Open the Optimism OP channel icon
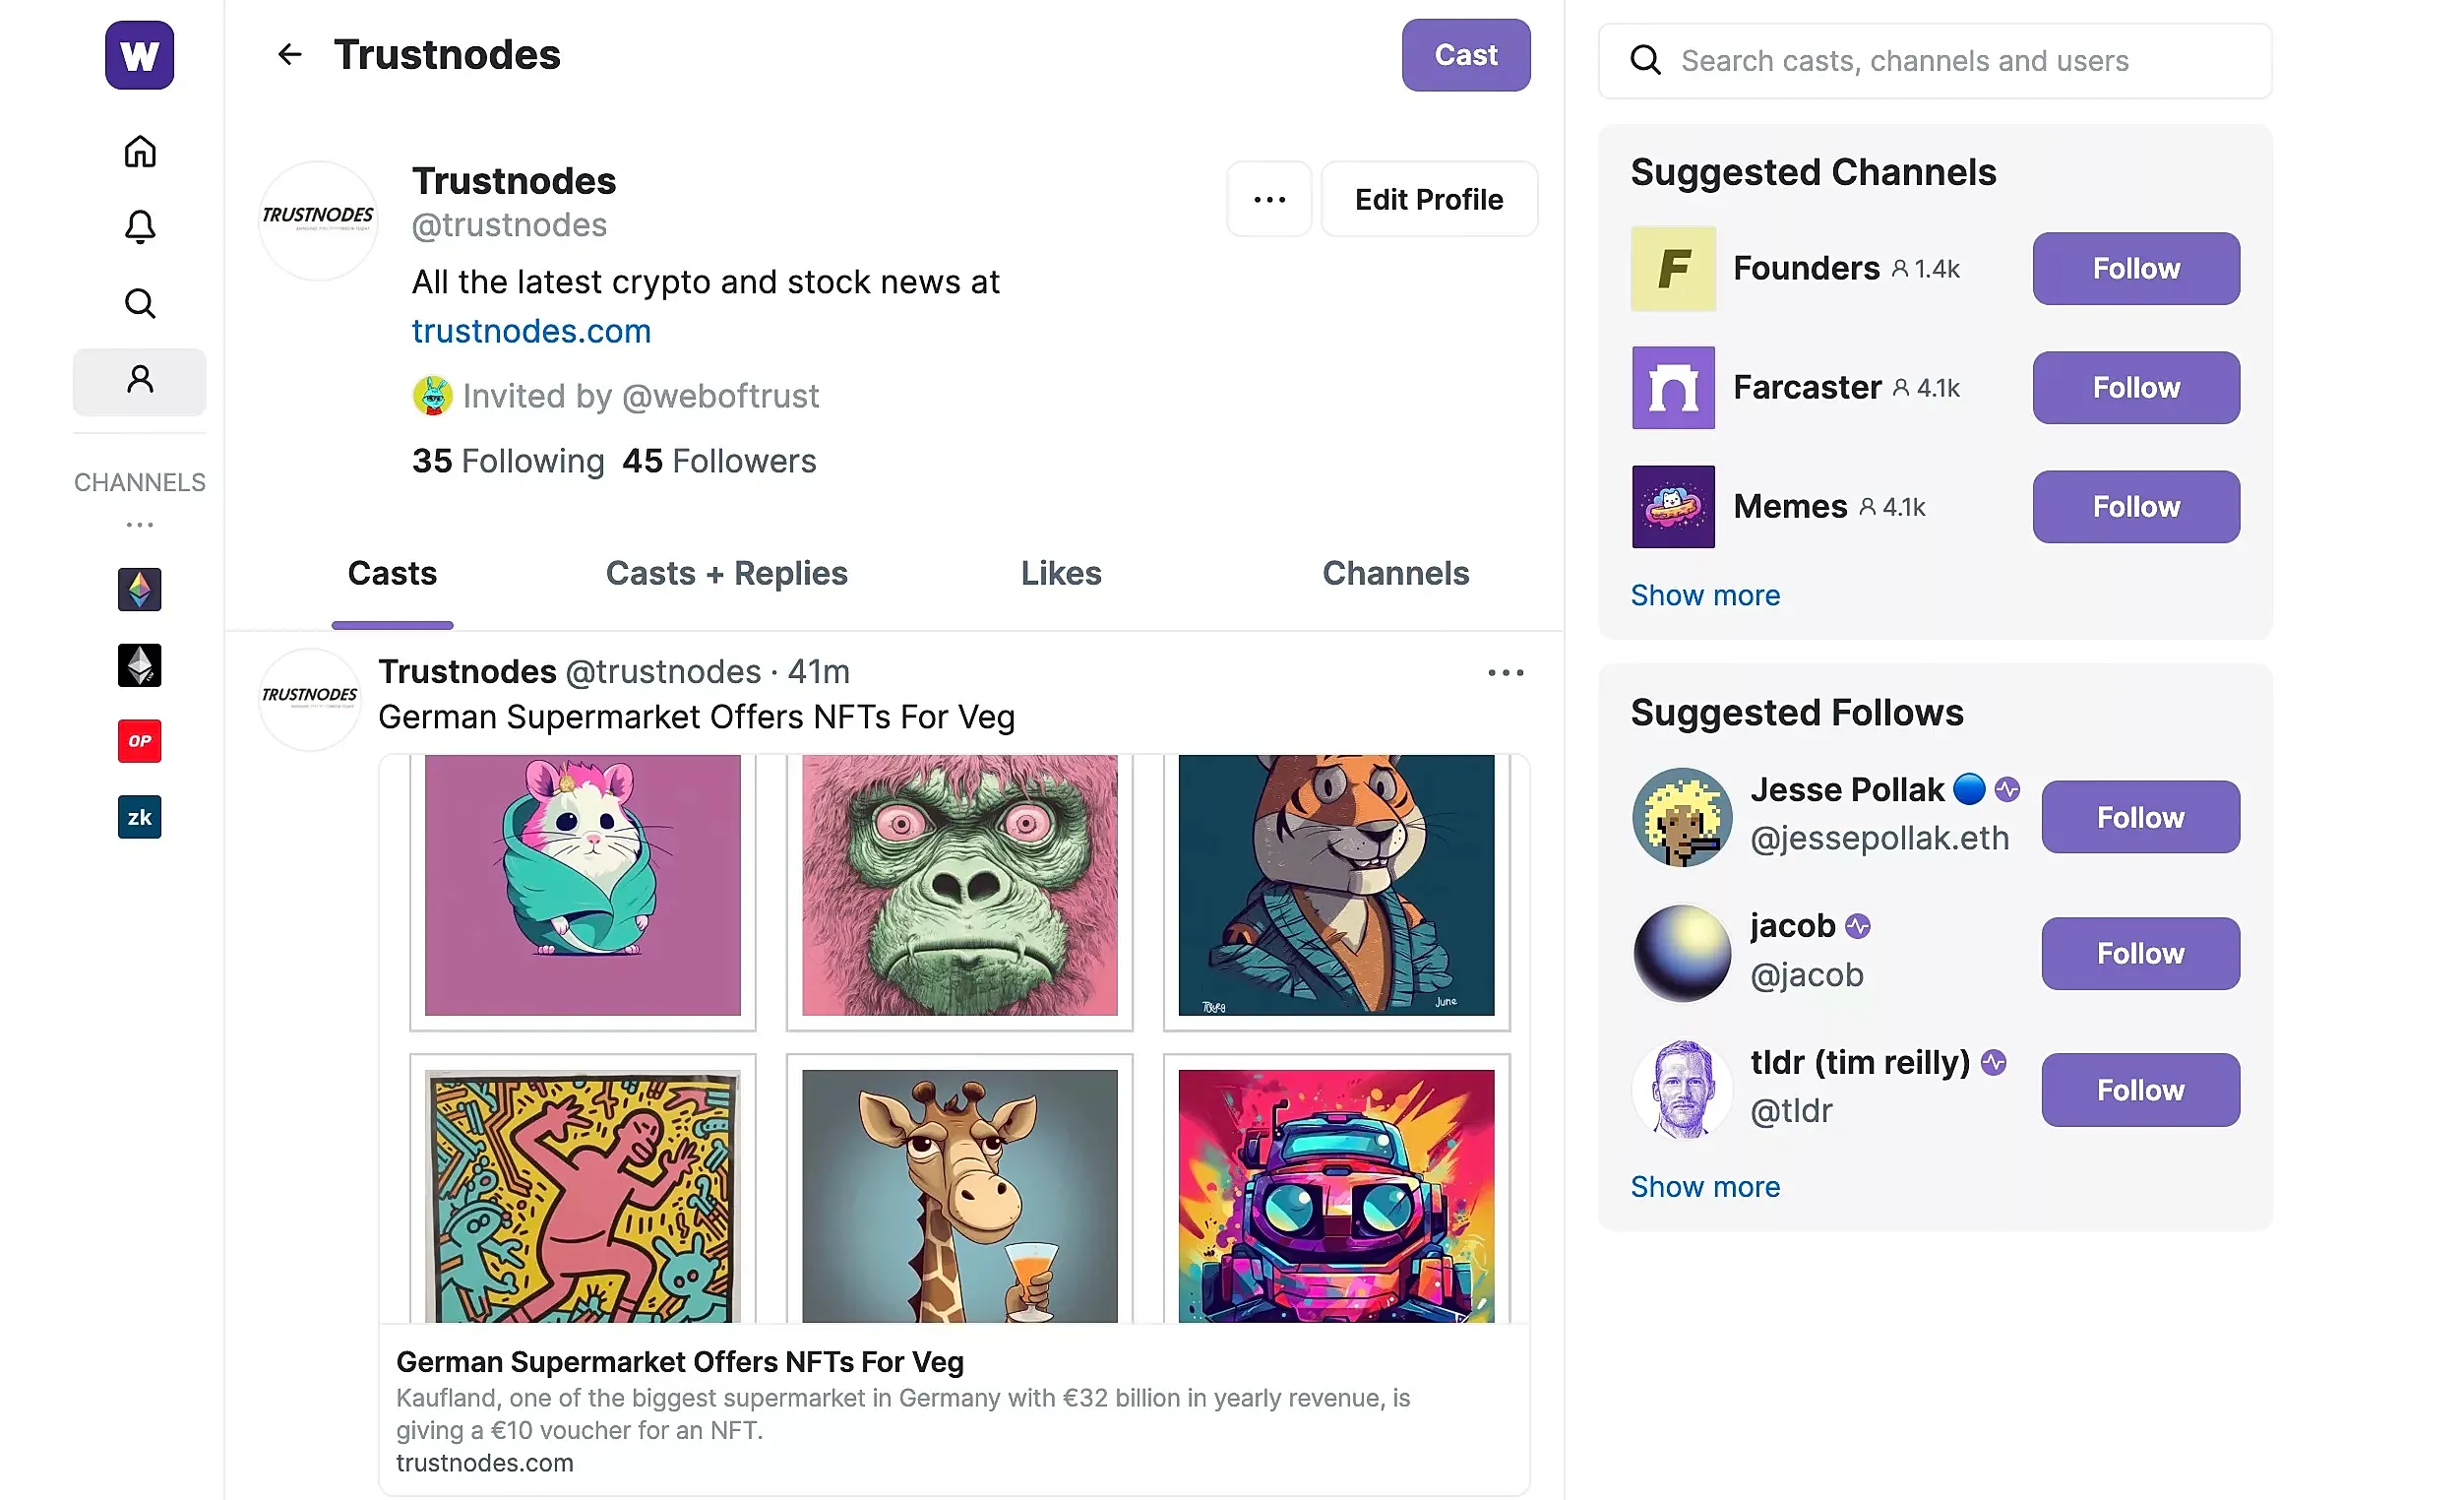The image size is (2464, 1500). point(139,741)
